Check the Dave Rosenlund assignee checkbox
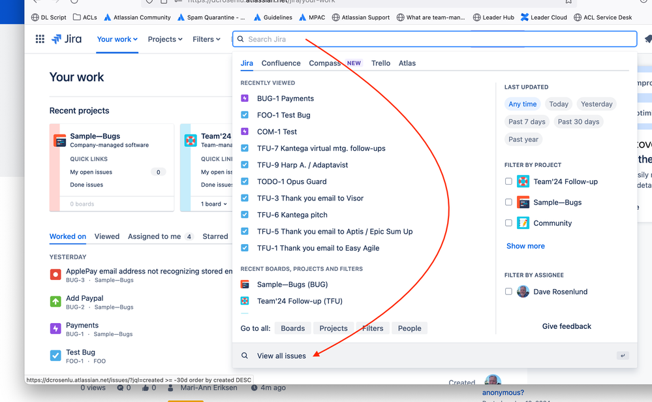 tap(508, 291)
